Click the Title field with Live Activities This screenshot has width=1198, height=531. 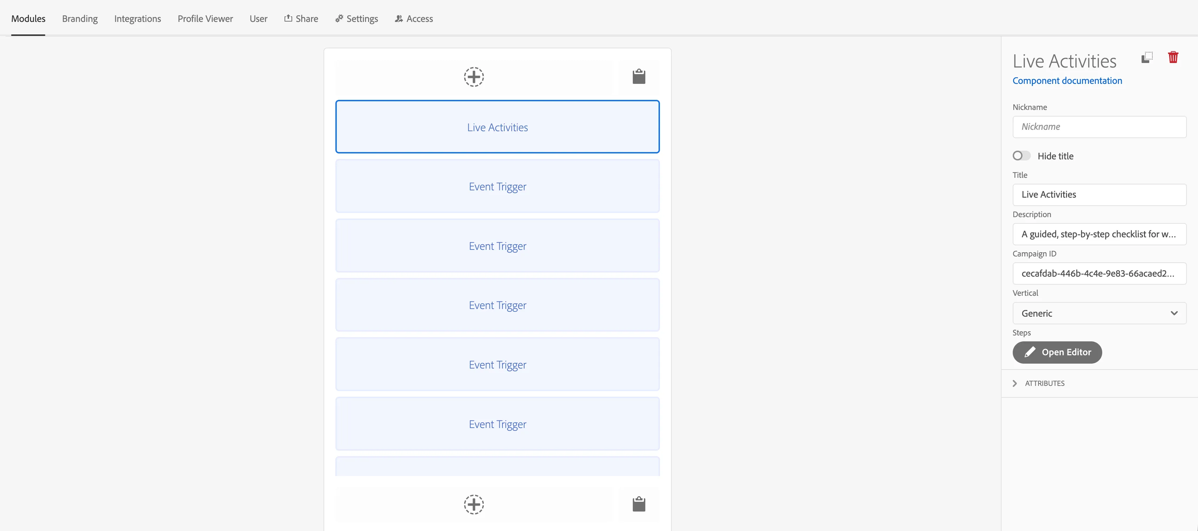pos(1099,195)
